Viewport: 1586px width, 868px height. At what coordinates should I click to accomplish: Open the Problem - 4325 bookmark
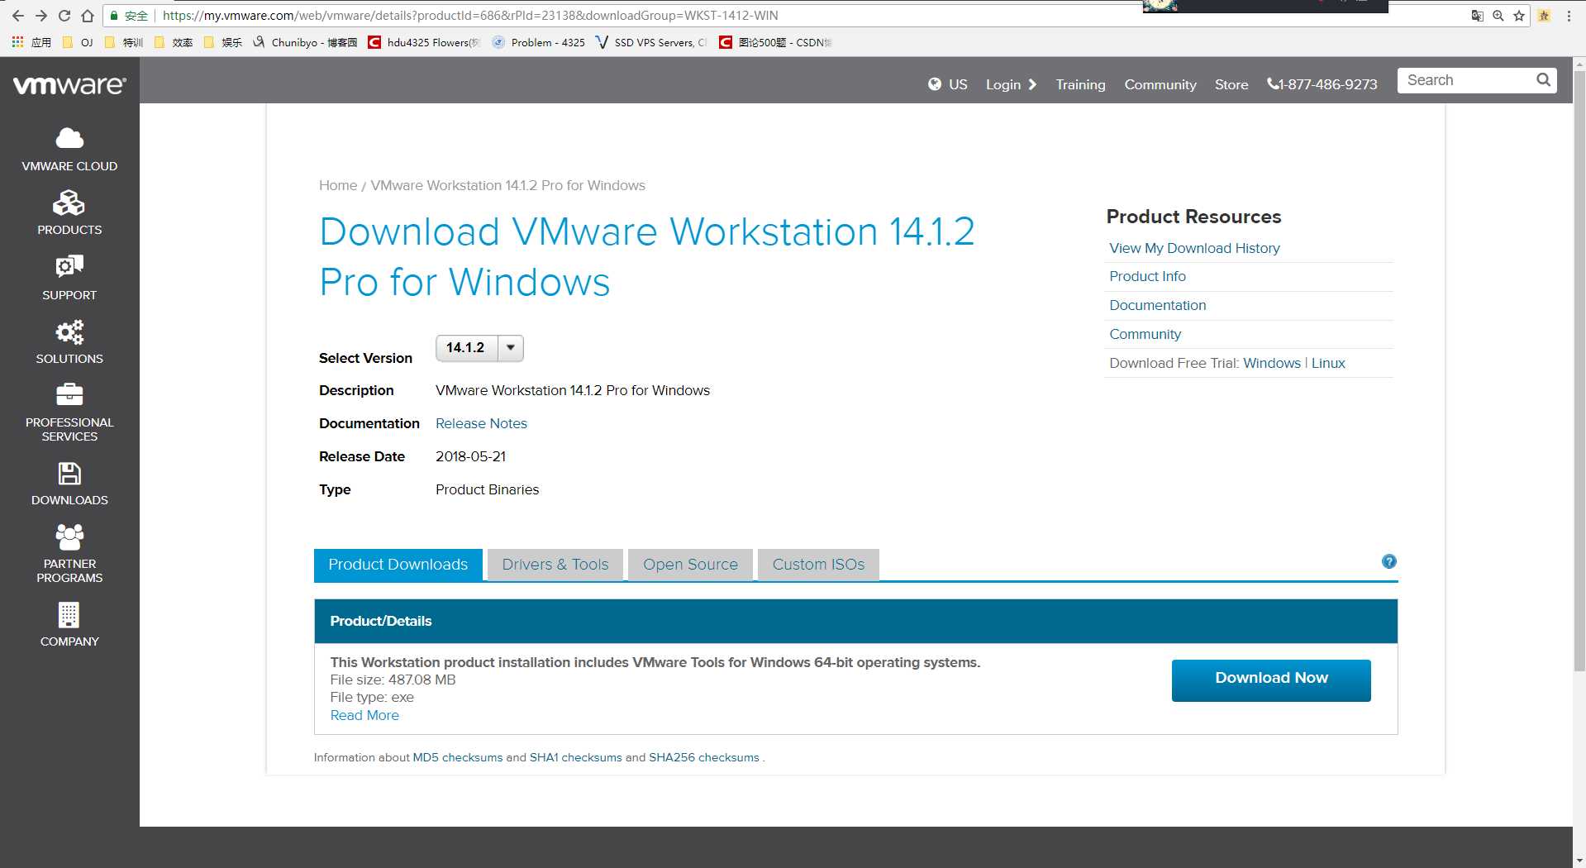click(x=539, y=42)
